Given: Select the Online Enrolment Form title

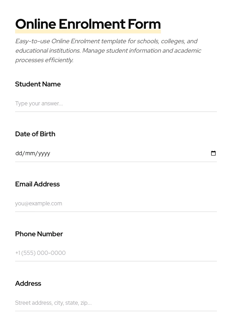Looking at the screenshot, I should coord(88,24).
